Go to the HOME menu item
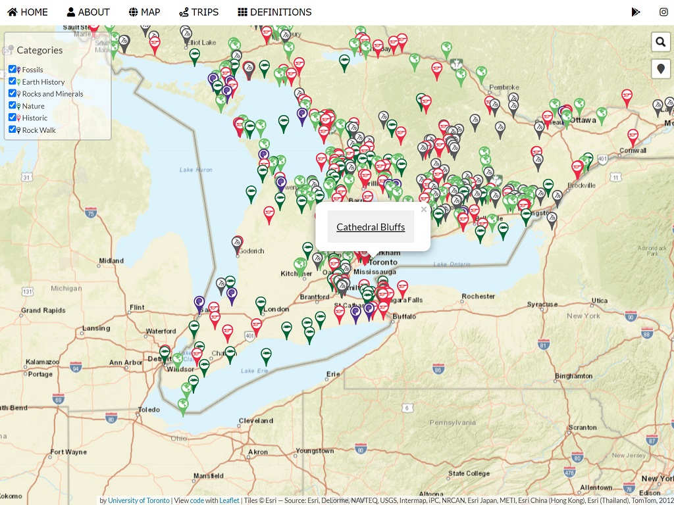The height and width of the screenshot is (505, 674). (x=28, y=12)
